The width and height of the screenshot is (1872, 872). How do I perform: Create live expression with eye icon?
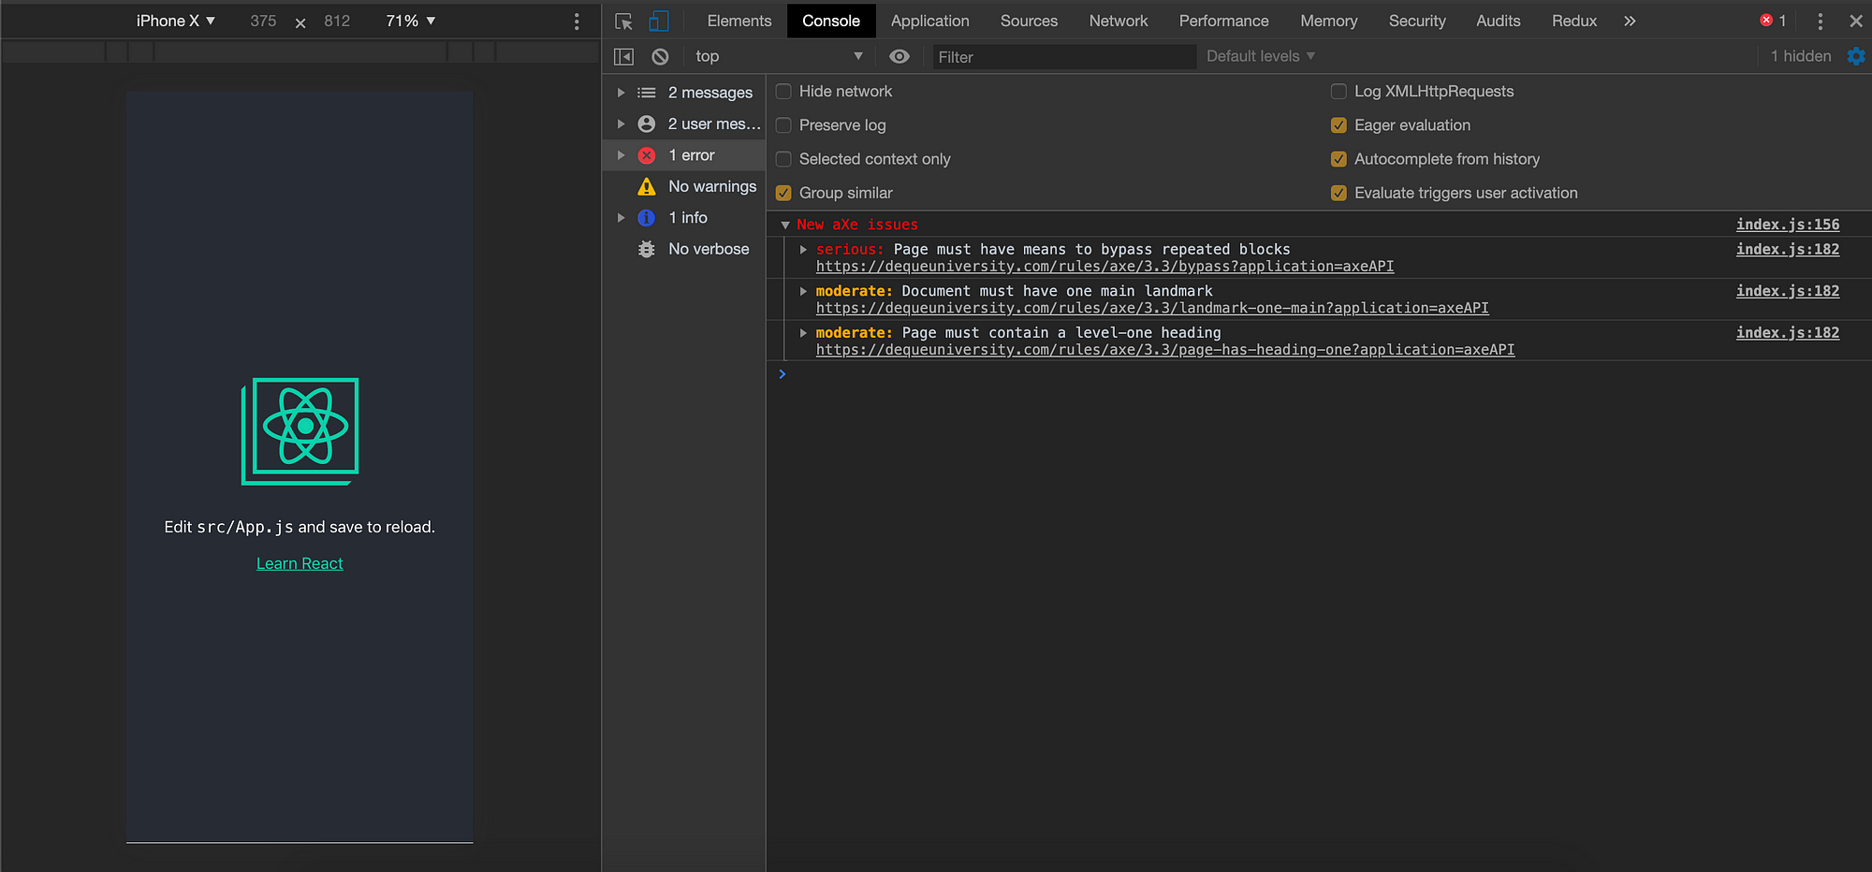[x=899, y=56]
